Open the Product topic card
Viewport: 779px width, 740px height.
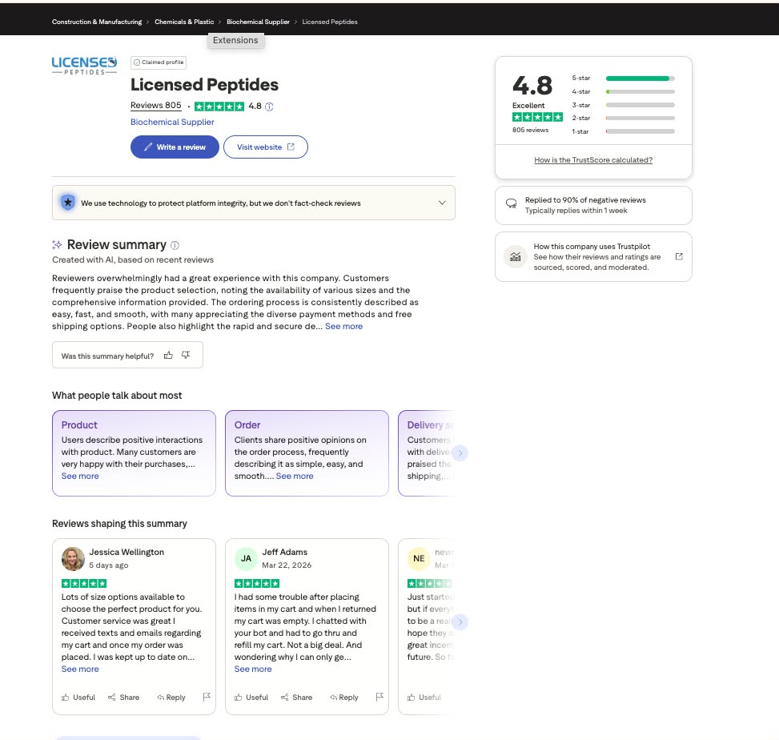[x=135, y=453]
